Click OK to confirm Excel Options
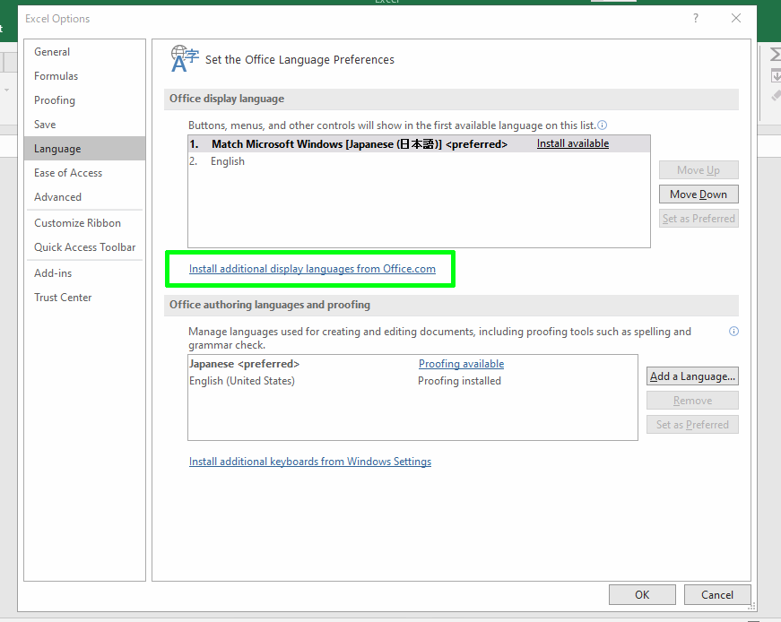Screen dimensions: 781x622 tap(642, 594)
